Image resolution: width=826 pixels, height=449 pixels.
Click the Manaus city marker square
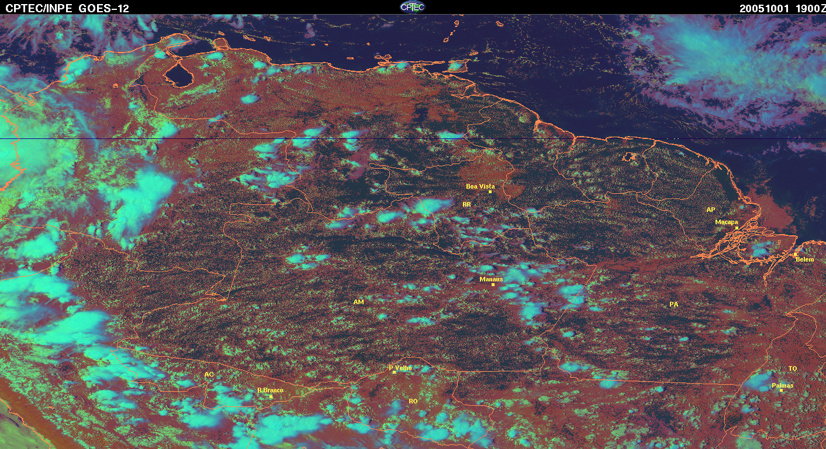[493, 284]
